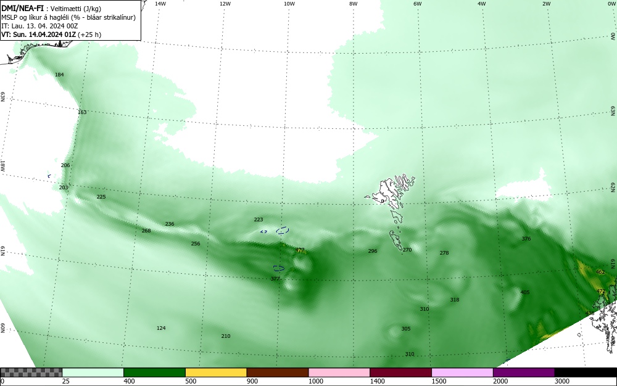Image resolution: width=617 pixels, height=386 pixels.
Task: Click the '4W' longitude label
Action: point(482,4)
